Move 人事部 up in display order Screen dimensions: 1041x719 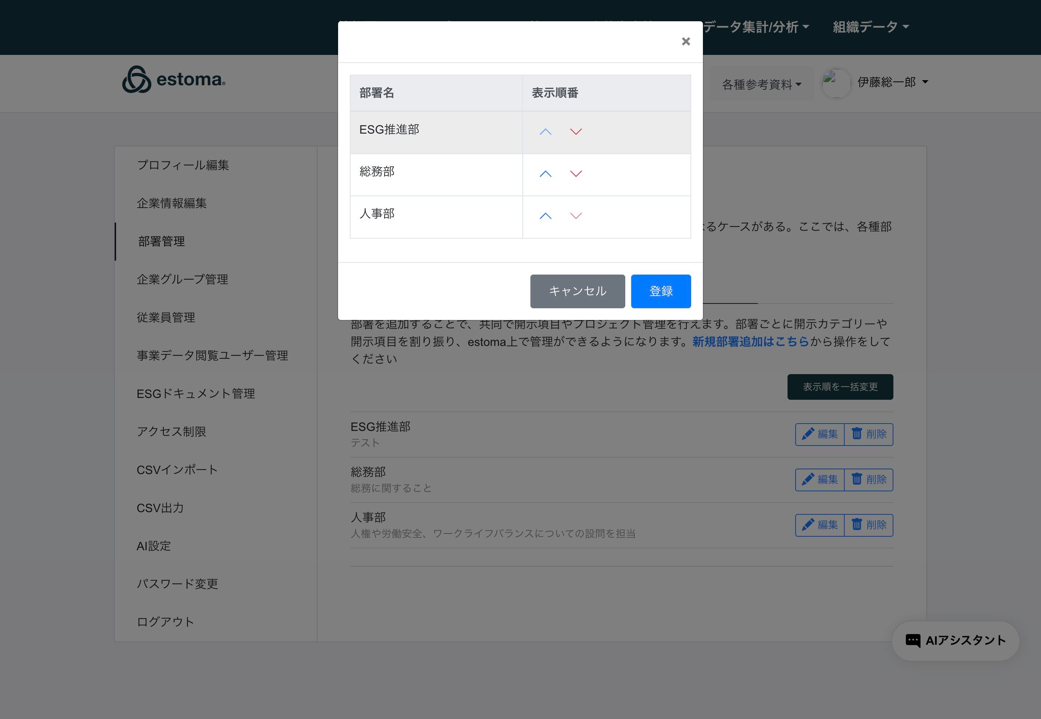[x=545, y=216]
